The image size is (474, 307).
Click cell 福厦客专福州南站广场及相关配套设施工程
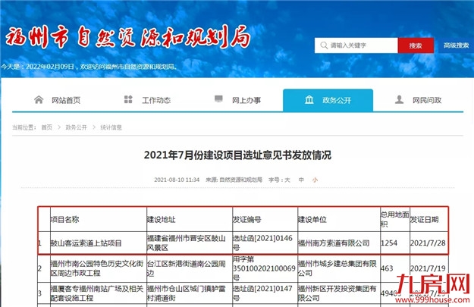click(x=97, y=293)
